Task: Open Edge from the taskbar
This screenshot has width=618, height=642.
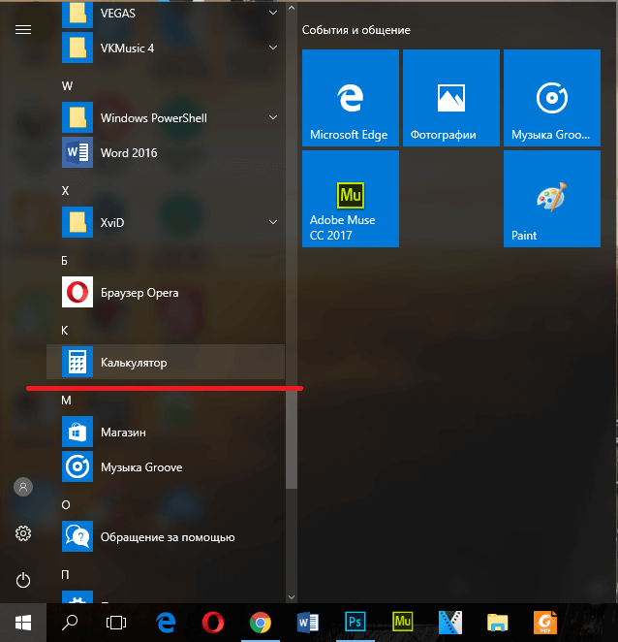Action: click(x=166, y=623)
